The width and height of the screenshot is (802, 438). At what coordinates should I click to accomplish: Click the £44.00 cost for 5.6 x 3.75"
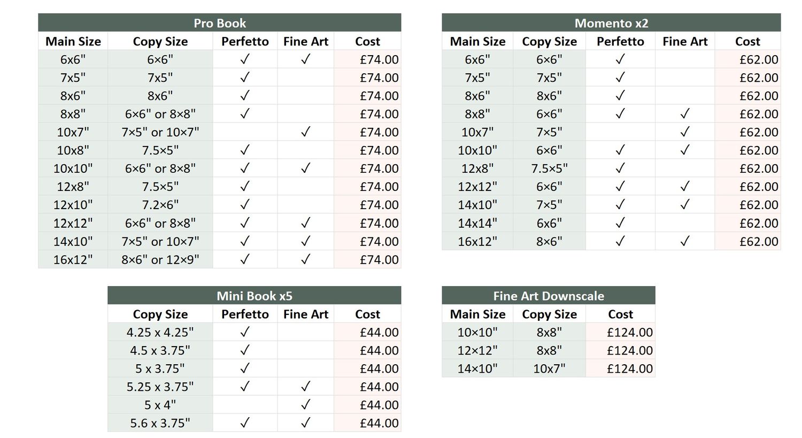(x=367, y=423)
